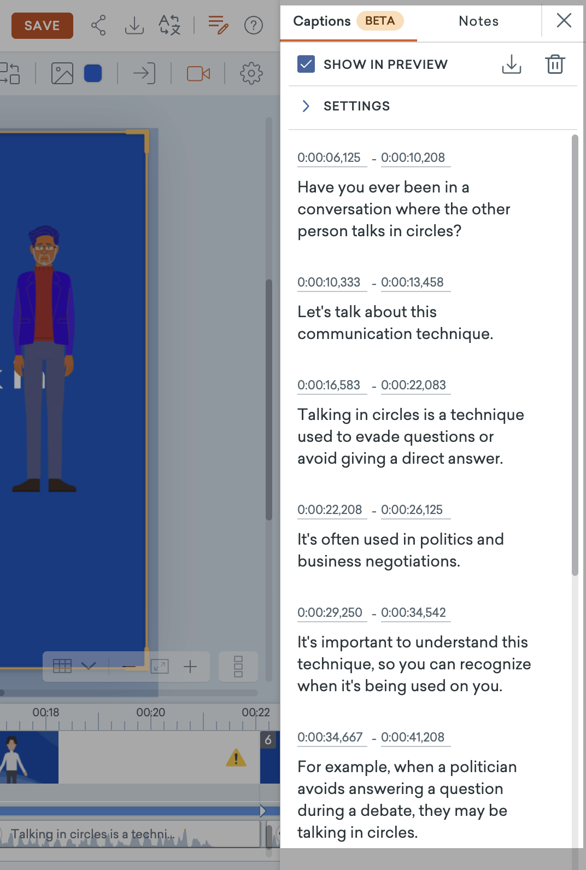Image resolution: width=586 pixels, height=870 pixels.
Task: Open the image background icon
Action: point(62,73)
